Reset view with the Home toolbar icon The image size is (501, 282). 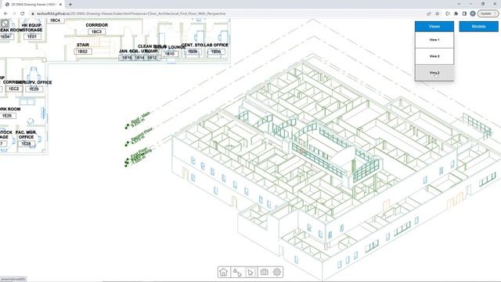click(x=224, y=272)
